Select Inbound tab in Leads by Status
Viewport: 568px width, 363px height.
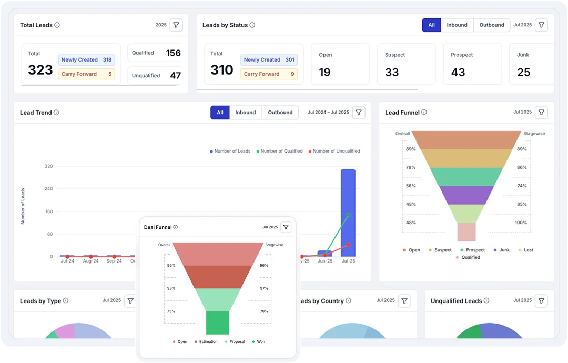tap(457, 25)
